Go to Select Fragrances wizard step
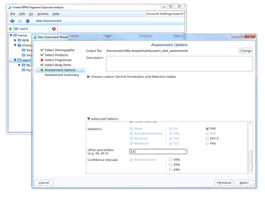 pos(58,60)
